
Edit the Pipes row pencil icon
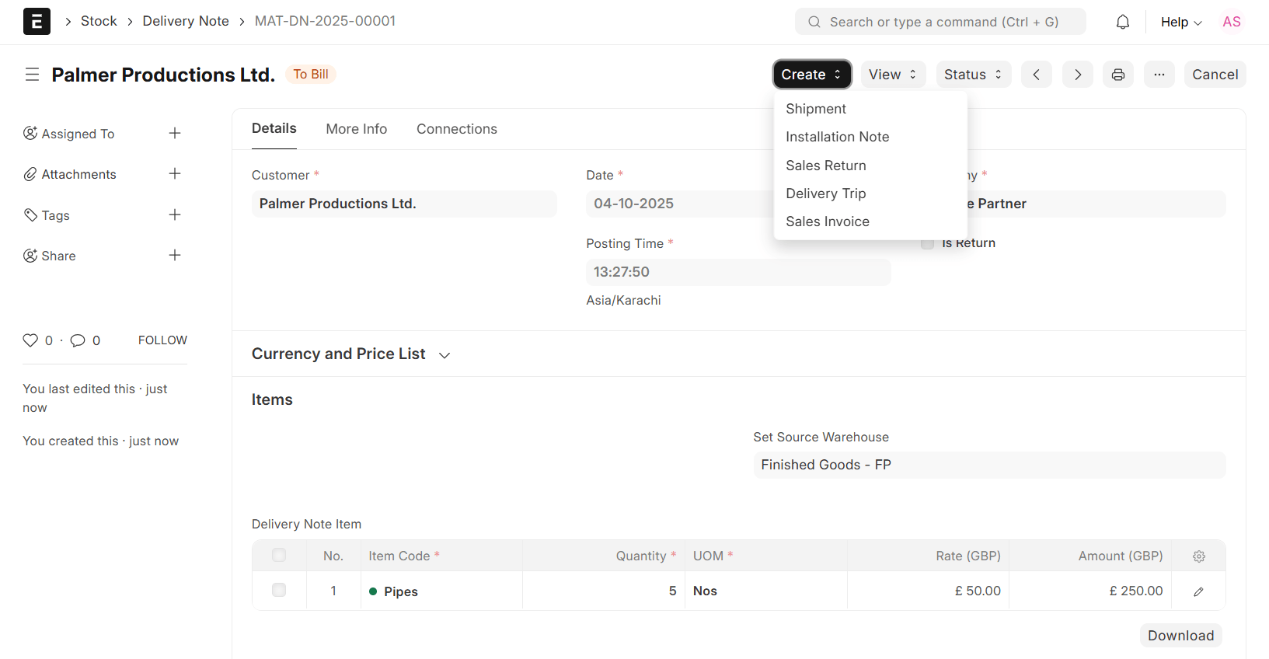pyautogui.click(x=1199, y=591)
